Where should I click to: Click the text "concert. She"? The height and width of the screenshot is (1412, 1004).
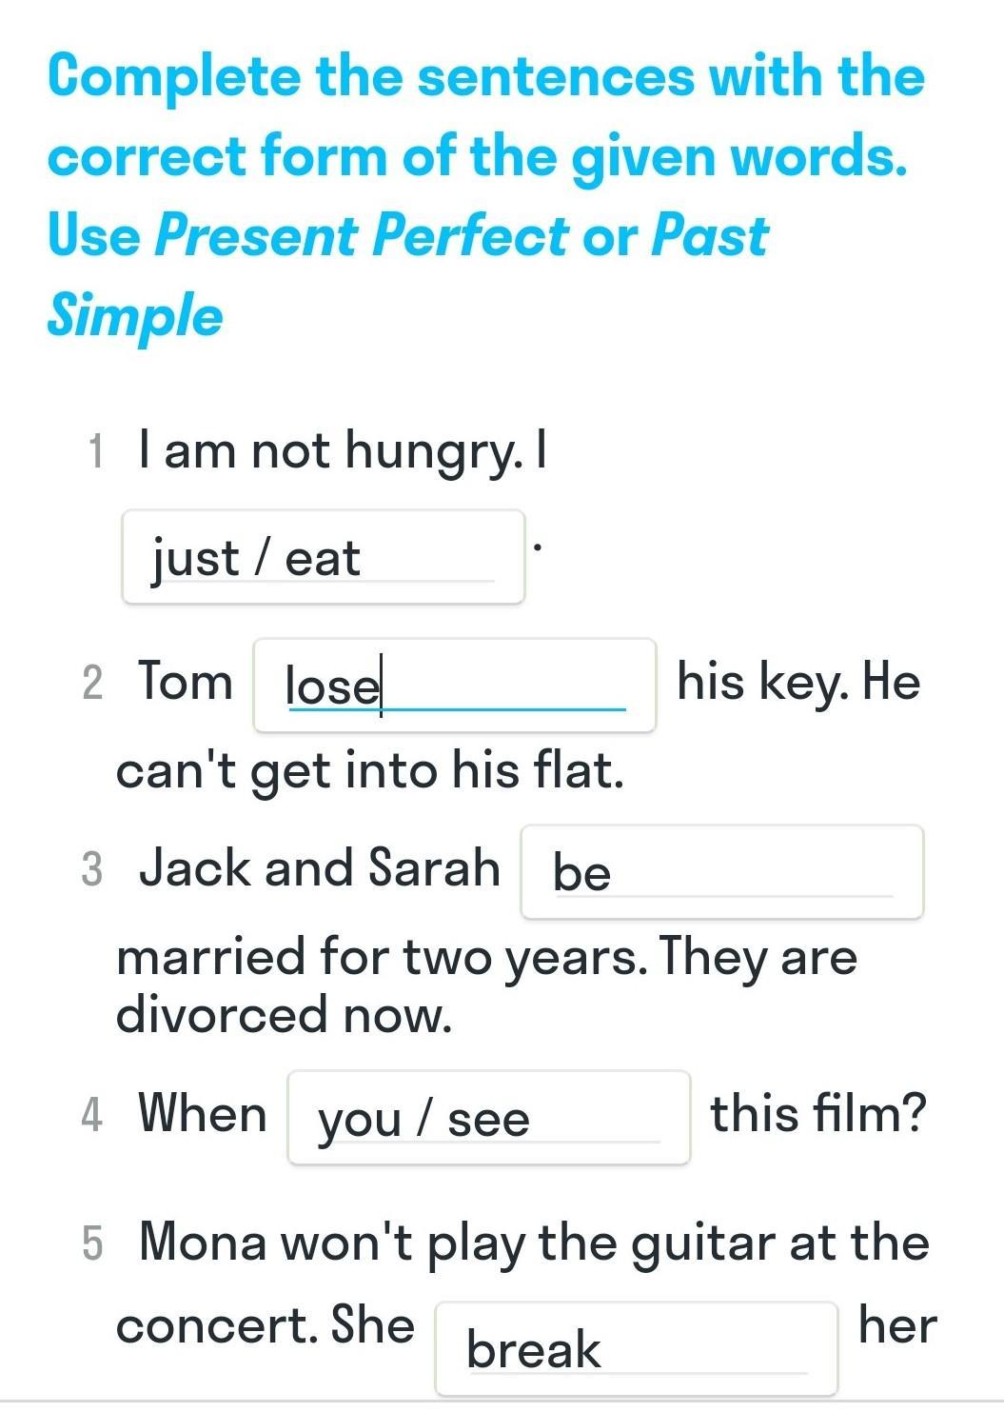point(266,1325)
